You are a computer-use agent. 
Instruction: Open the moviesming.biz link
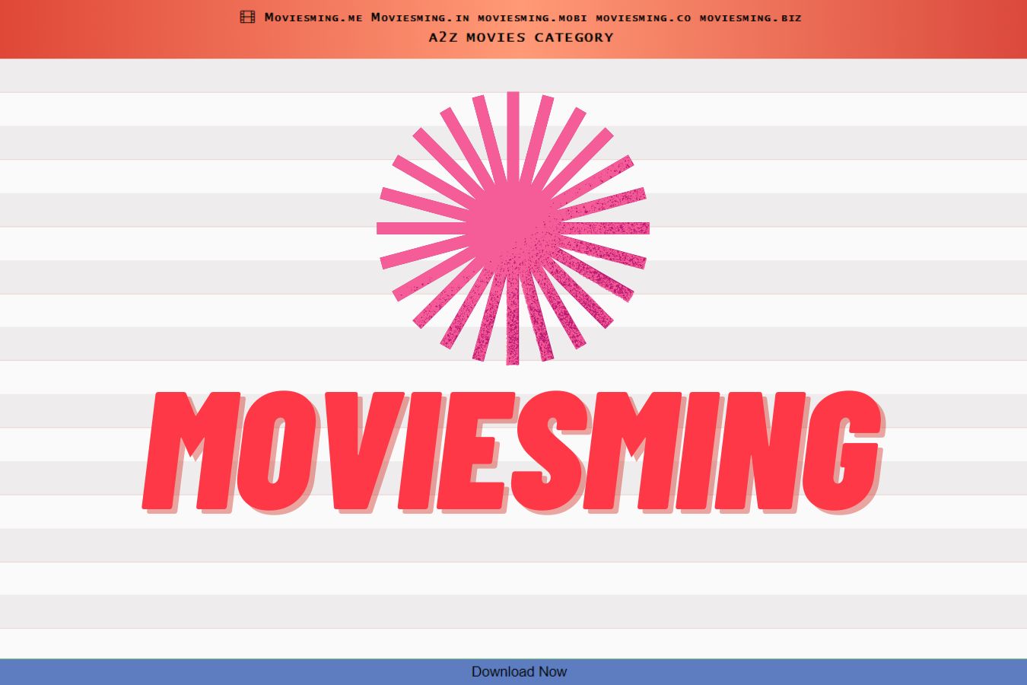[x=751, y=18]
